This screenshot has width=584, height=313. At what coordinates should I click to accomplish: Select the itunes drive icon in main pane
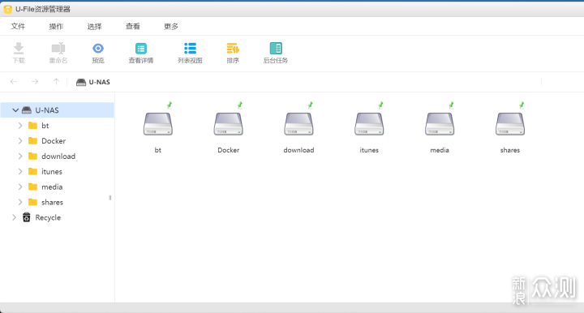[369, 124]
